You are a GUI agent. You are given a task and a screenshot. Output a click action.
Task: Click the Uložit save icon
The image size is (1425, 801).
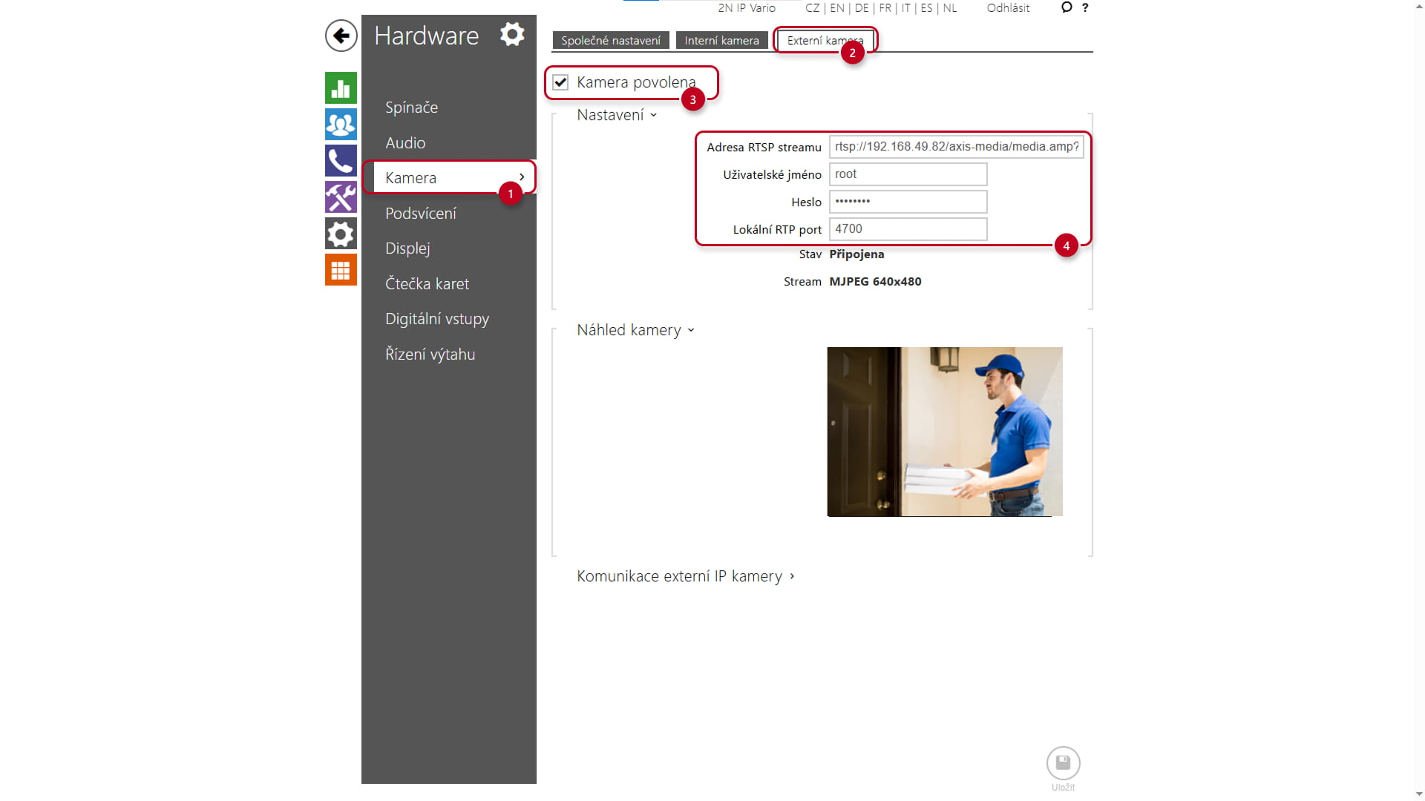[x=1063, y=762]
